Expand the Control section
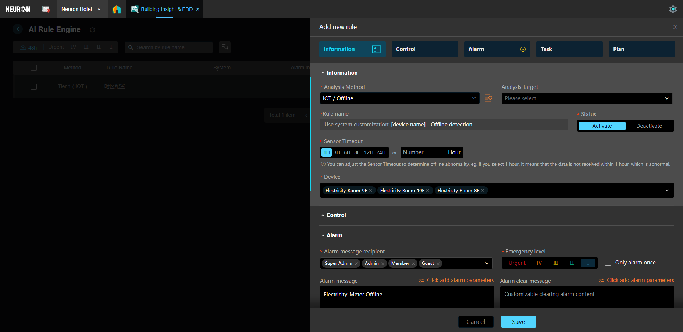 pyautogui.click(x=336, y=215)
